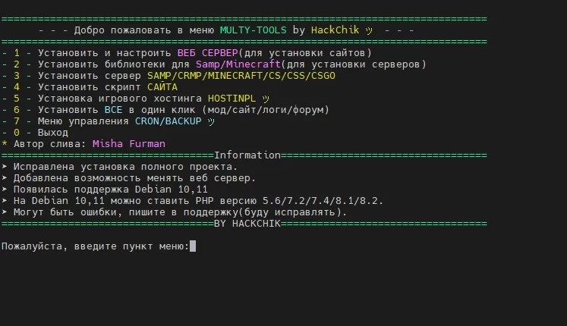Select menu item 4, скрипт САЙТА

pyautogui.click(x=114, y=87)
